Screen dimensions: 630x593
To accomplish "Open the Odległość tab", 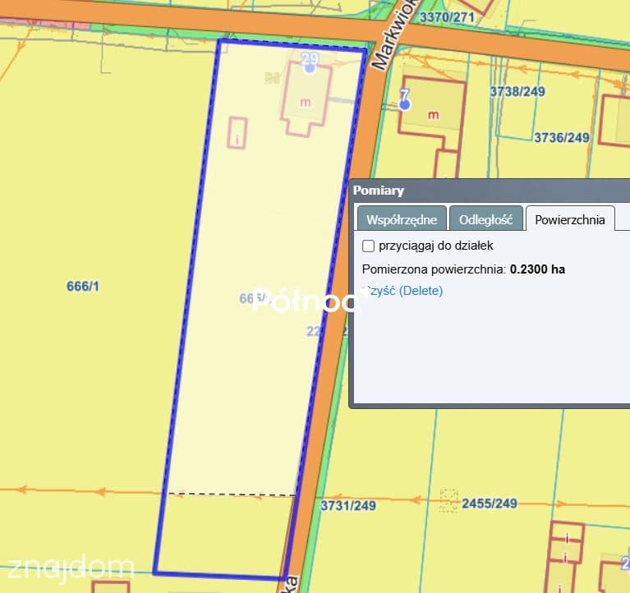I will (485, 219).
